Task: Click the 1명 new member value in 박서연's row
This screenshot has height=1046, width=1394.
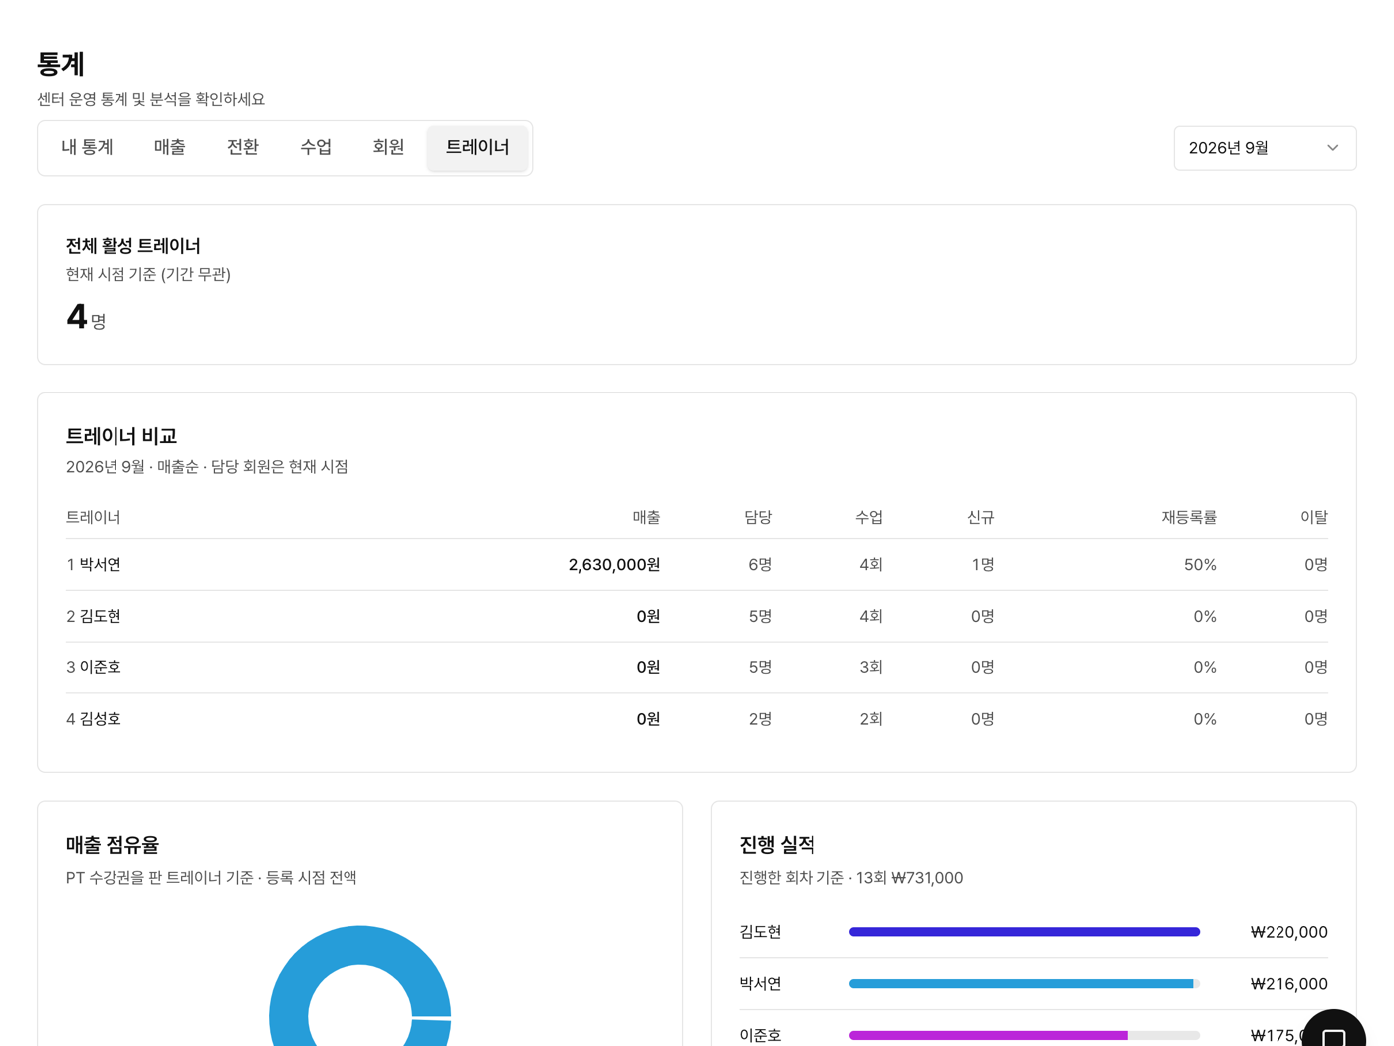Action: point(983,565)
